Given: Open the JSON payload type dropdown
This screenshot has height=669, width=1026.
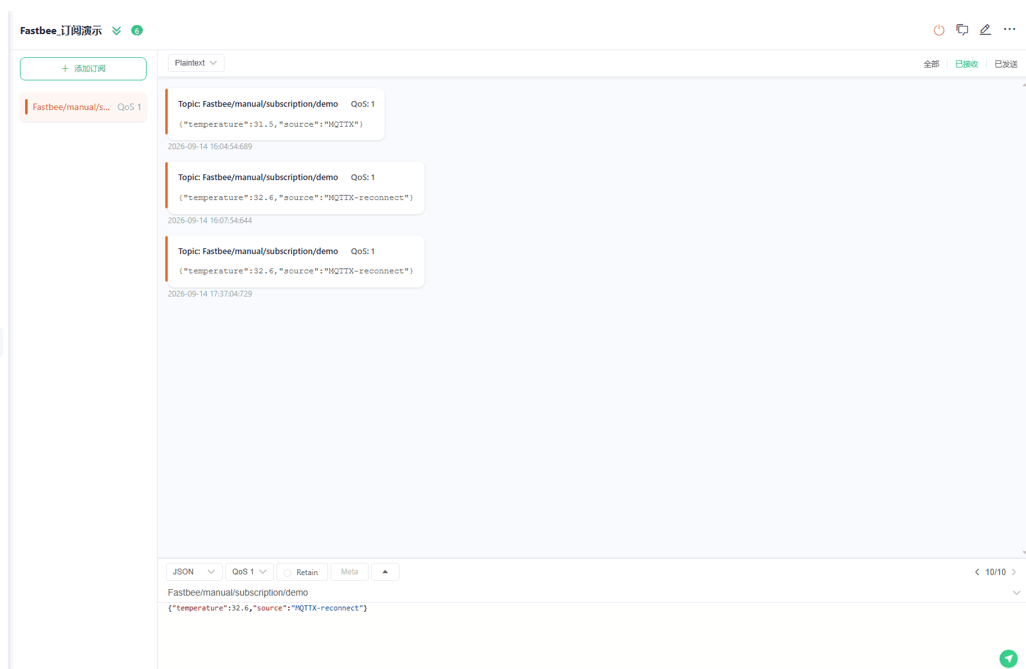Looking at the screenshot, I should 194,572.
